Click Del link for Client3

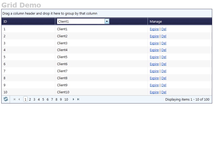pos(164,43)
